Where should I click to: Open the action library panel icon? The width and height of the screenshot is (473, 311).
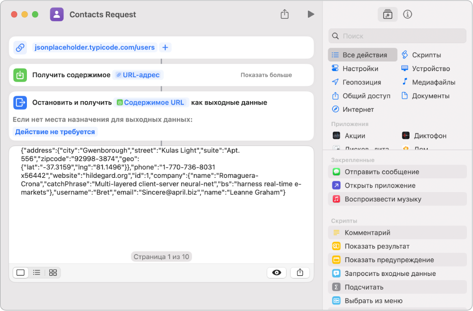coord(388,14)
